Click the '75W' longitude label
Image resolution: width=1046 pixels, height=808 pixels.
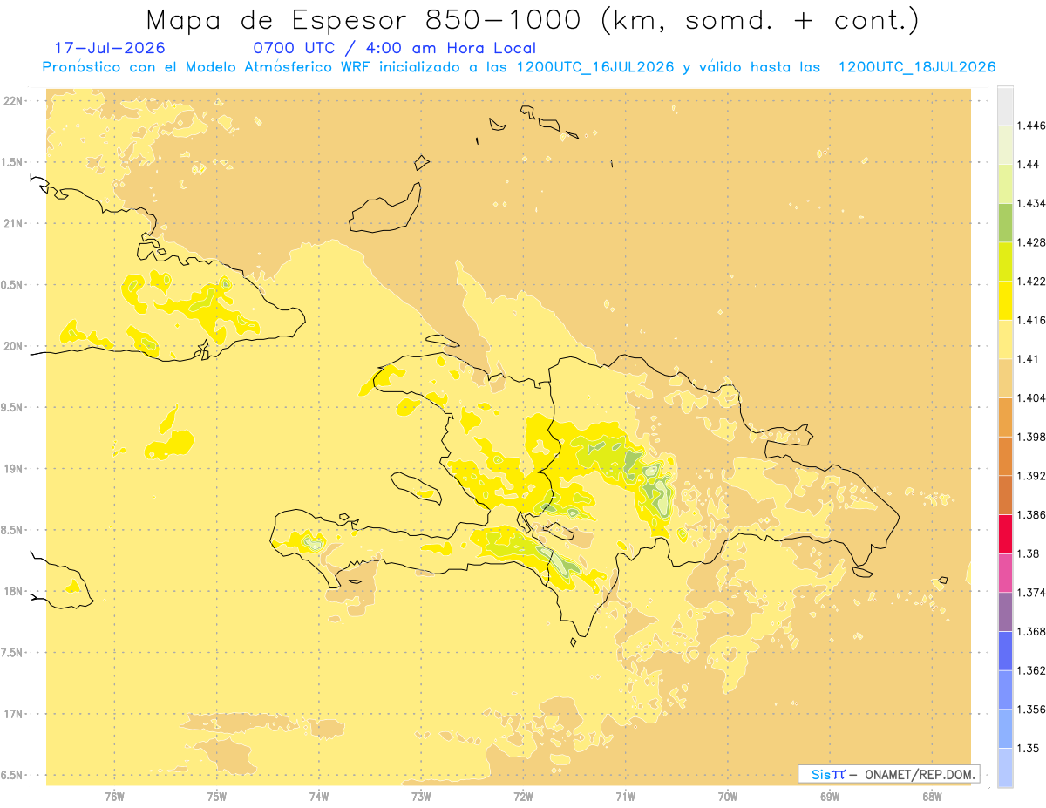217,796
